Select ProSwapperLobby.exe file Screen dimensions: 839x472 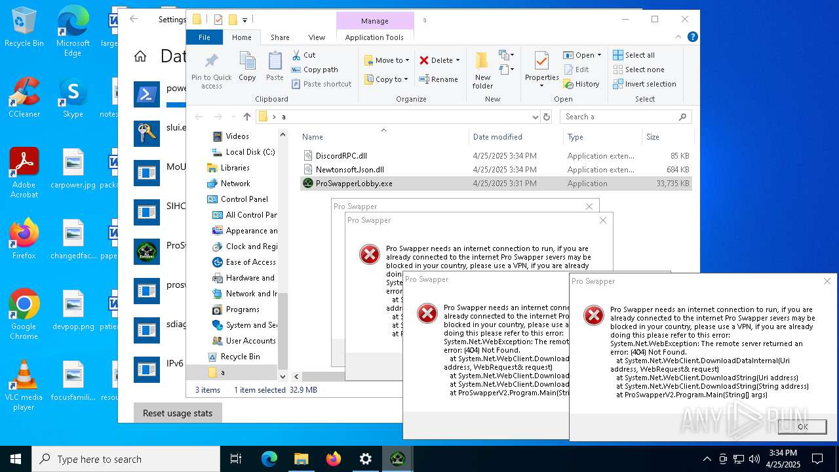(496, 184)
